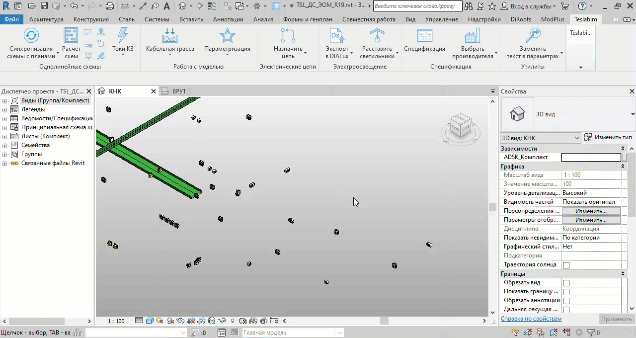Viewport: 636px width, 338px height.
Task: Enable the Обрезать вид checkbox
Action: point(566,283)
